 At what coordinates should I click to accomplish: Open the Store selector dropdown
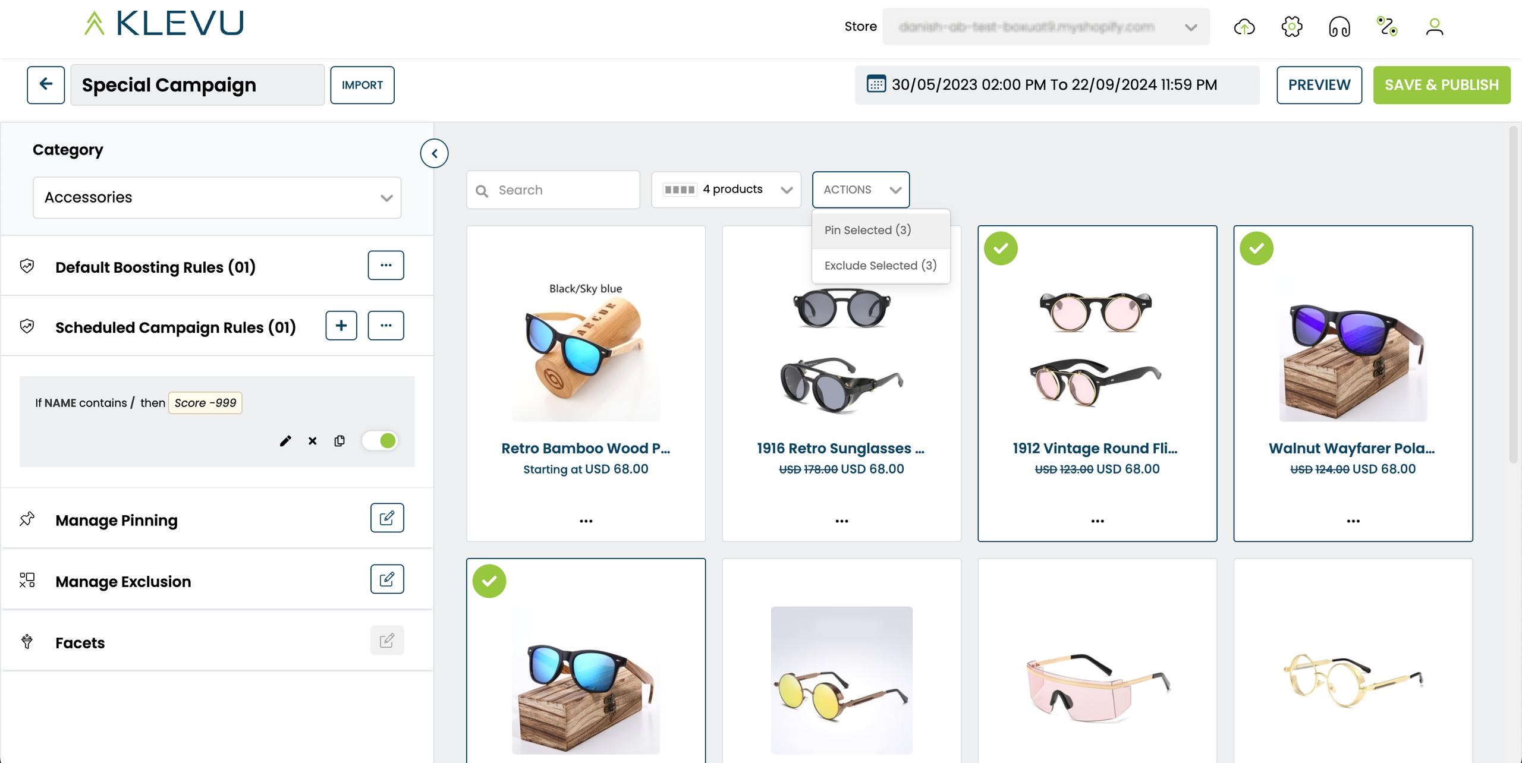(x=1045, y=27)
